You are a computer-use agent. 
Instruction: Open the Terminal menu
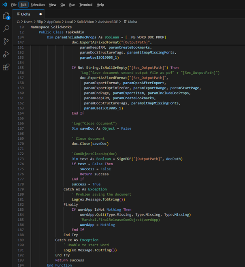(x=85, y=5)
